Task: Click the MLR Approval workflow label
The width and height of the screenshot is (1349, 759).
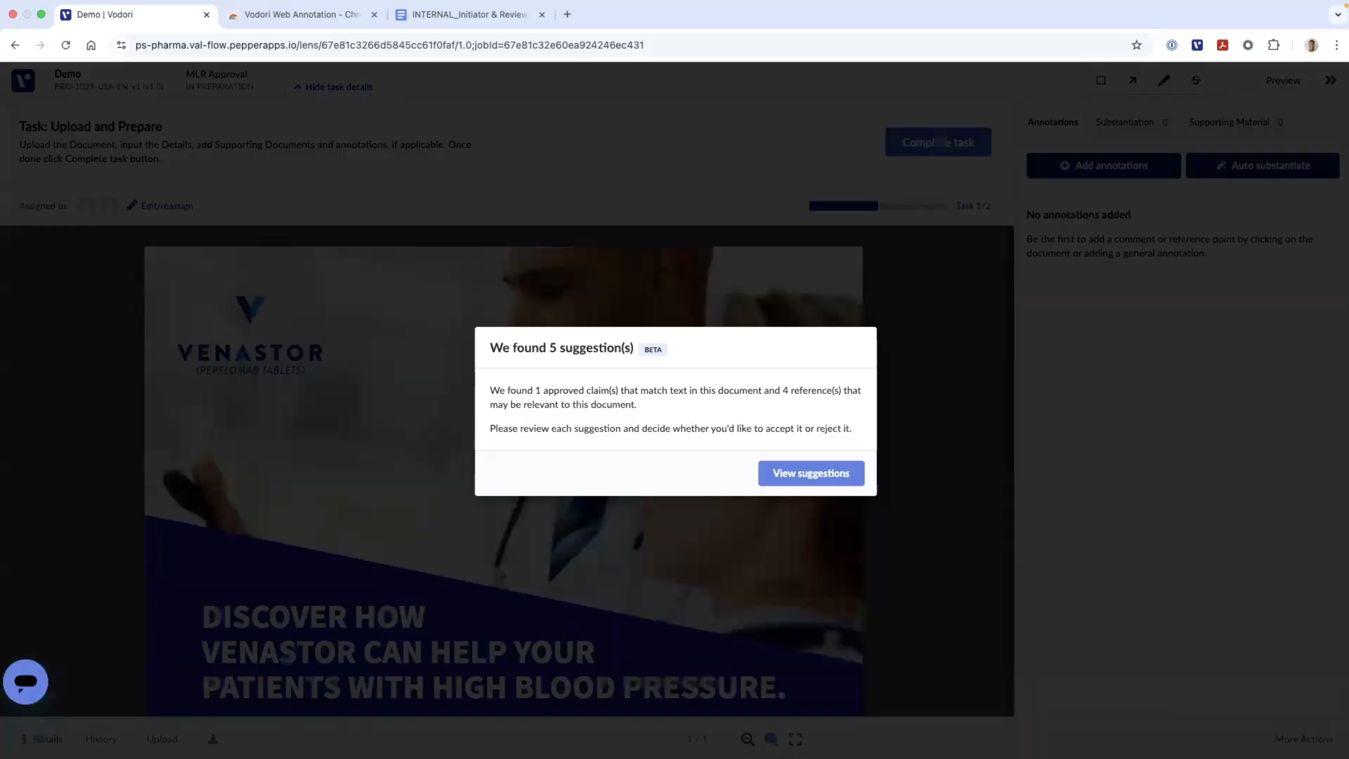Action: pyautogui.click(x=216, y=74)
